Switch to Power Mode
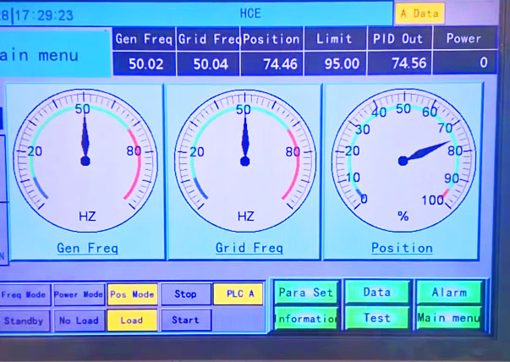The height and width of the screenshot is (362, 510). 79,295
